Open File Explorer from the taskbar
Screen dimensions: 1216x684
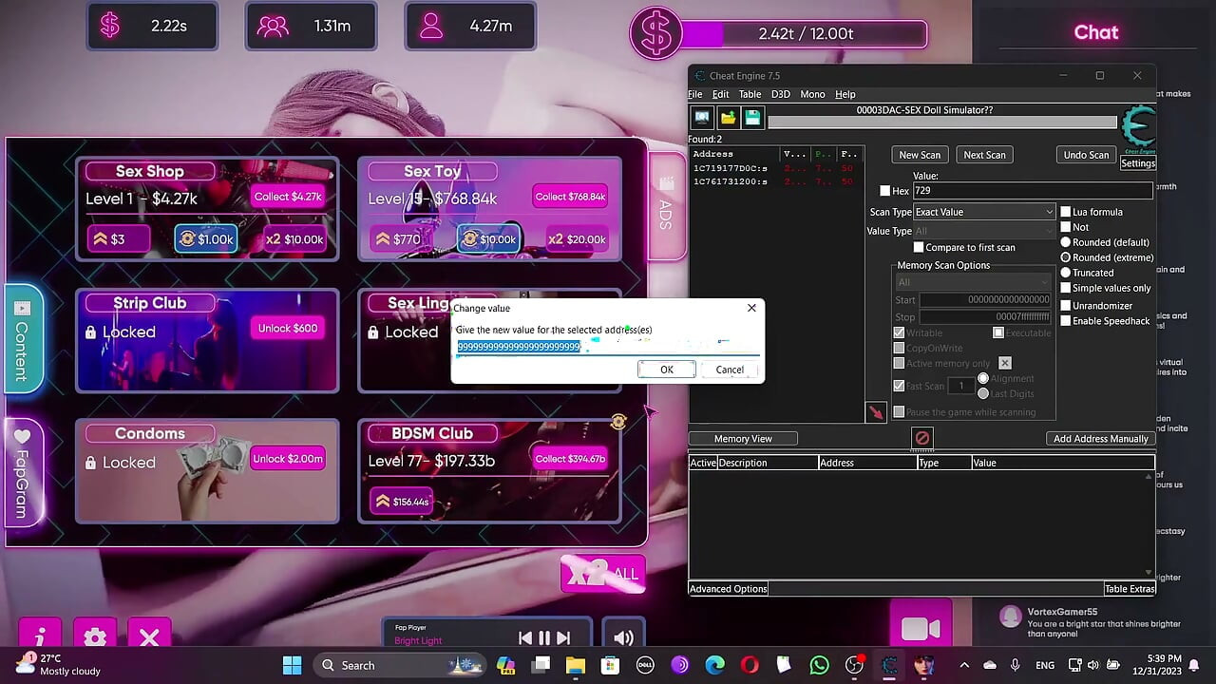click(576, 665)
